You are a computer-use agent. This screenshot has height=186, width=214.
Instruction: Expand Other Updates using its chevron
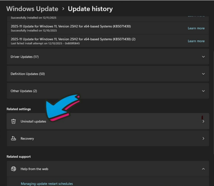(203, 91)
